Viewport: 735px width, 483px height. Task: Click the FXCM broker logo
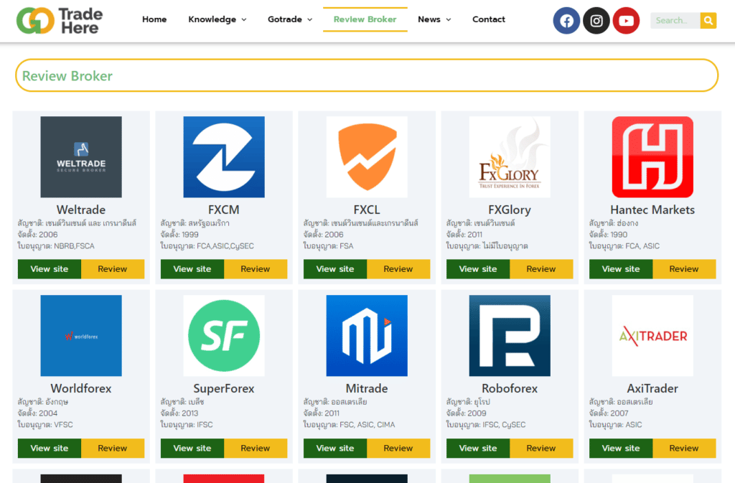pyautogui.click(x=224, y=157)
